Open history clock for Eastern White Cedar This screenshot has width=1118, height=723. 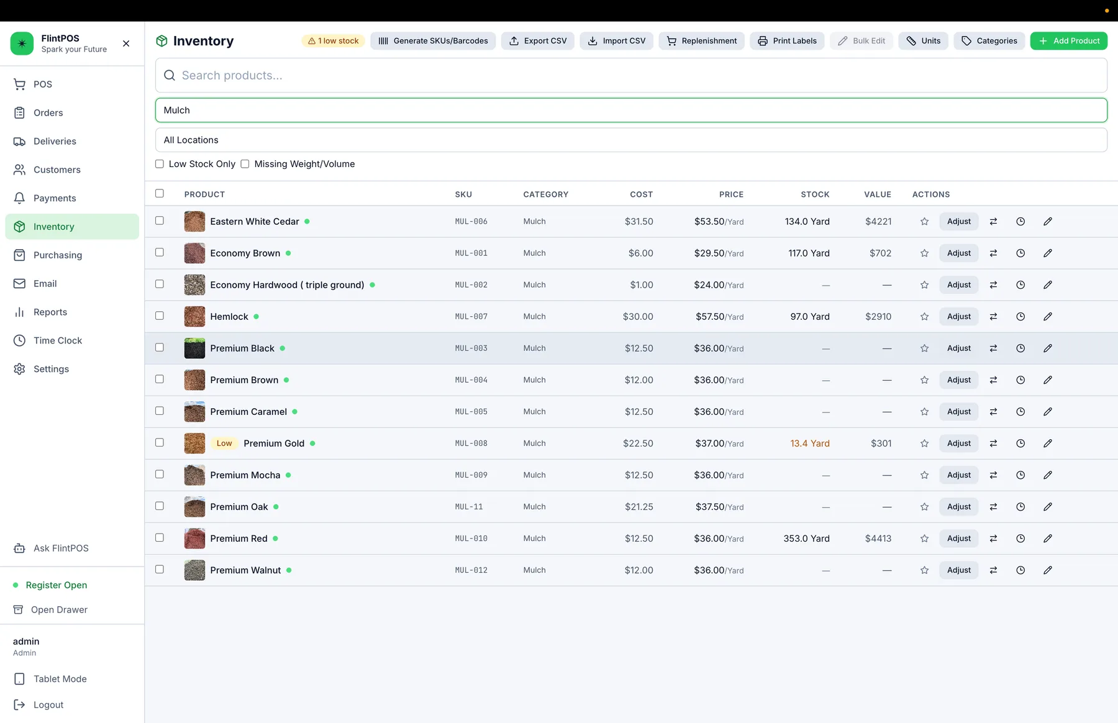click(1020, 222)
